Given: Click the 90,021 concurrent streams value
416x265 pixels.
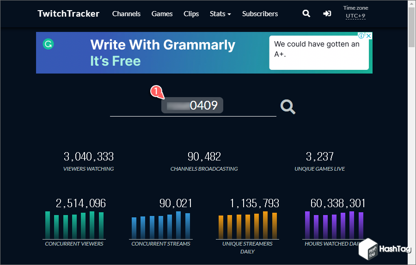Looking at the screenshot, I should click(x=176, y=203).
